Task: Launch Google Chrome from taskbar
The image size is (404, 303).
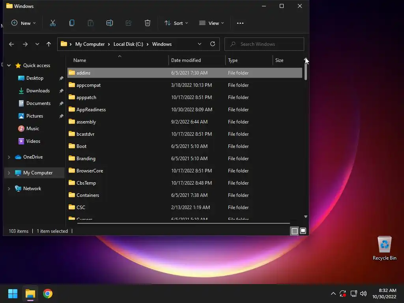Action: pos(48,294)
